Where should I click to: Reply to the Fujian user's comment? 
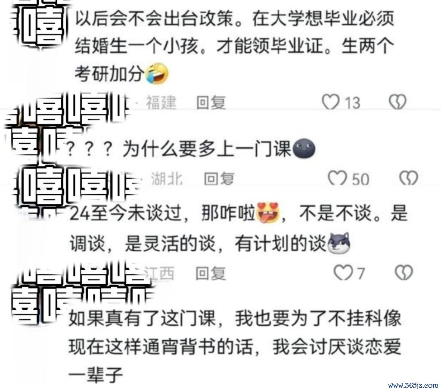click(211, 102)
